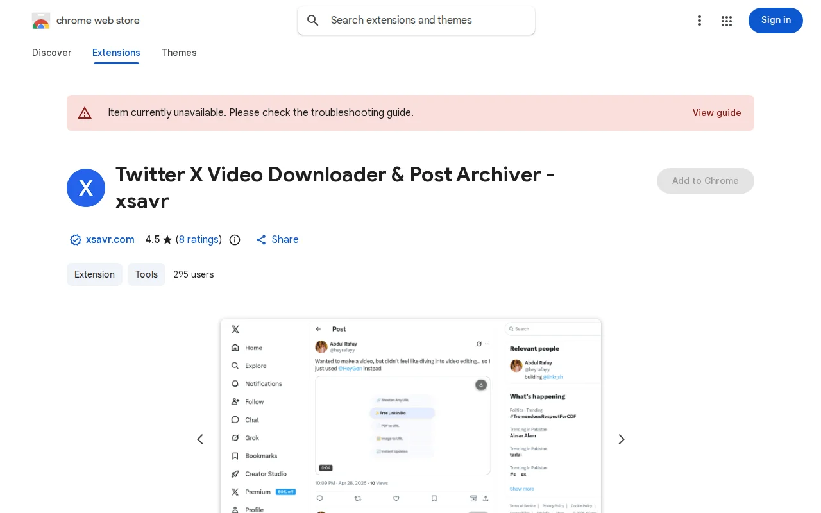Click the chrome web store title text

pos(98,21)
